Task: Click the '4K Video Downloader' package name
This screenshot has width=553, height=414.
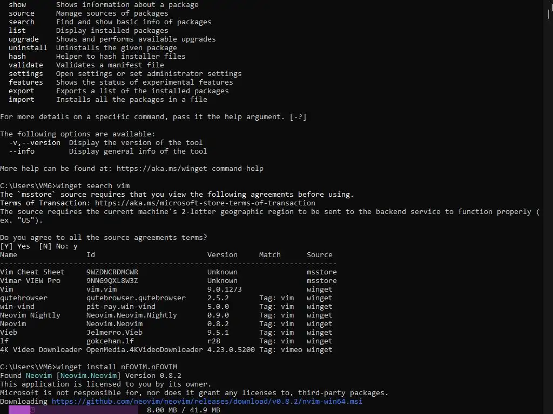Action: coord(41,349)
